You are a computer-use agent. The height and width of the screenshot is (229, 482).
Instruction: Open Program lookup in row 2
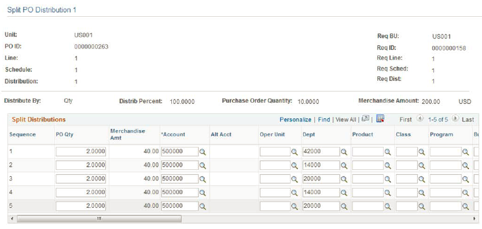(466, 165)
